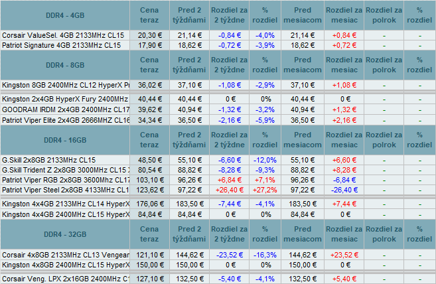Click the +7,1% percentage difference
The width and height of the screenshot is (436, 284).
pos(265,180)
